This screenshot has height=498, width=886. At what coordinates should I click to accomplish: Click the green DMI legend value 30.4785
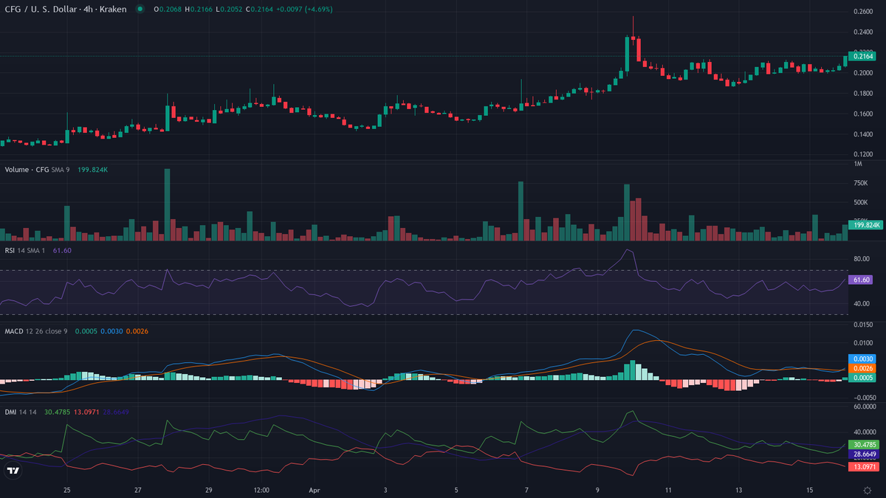(x=58, y=412)
